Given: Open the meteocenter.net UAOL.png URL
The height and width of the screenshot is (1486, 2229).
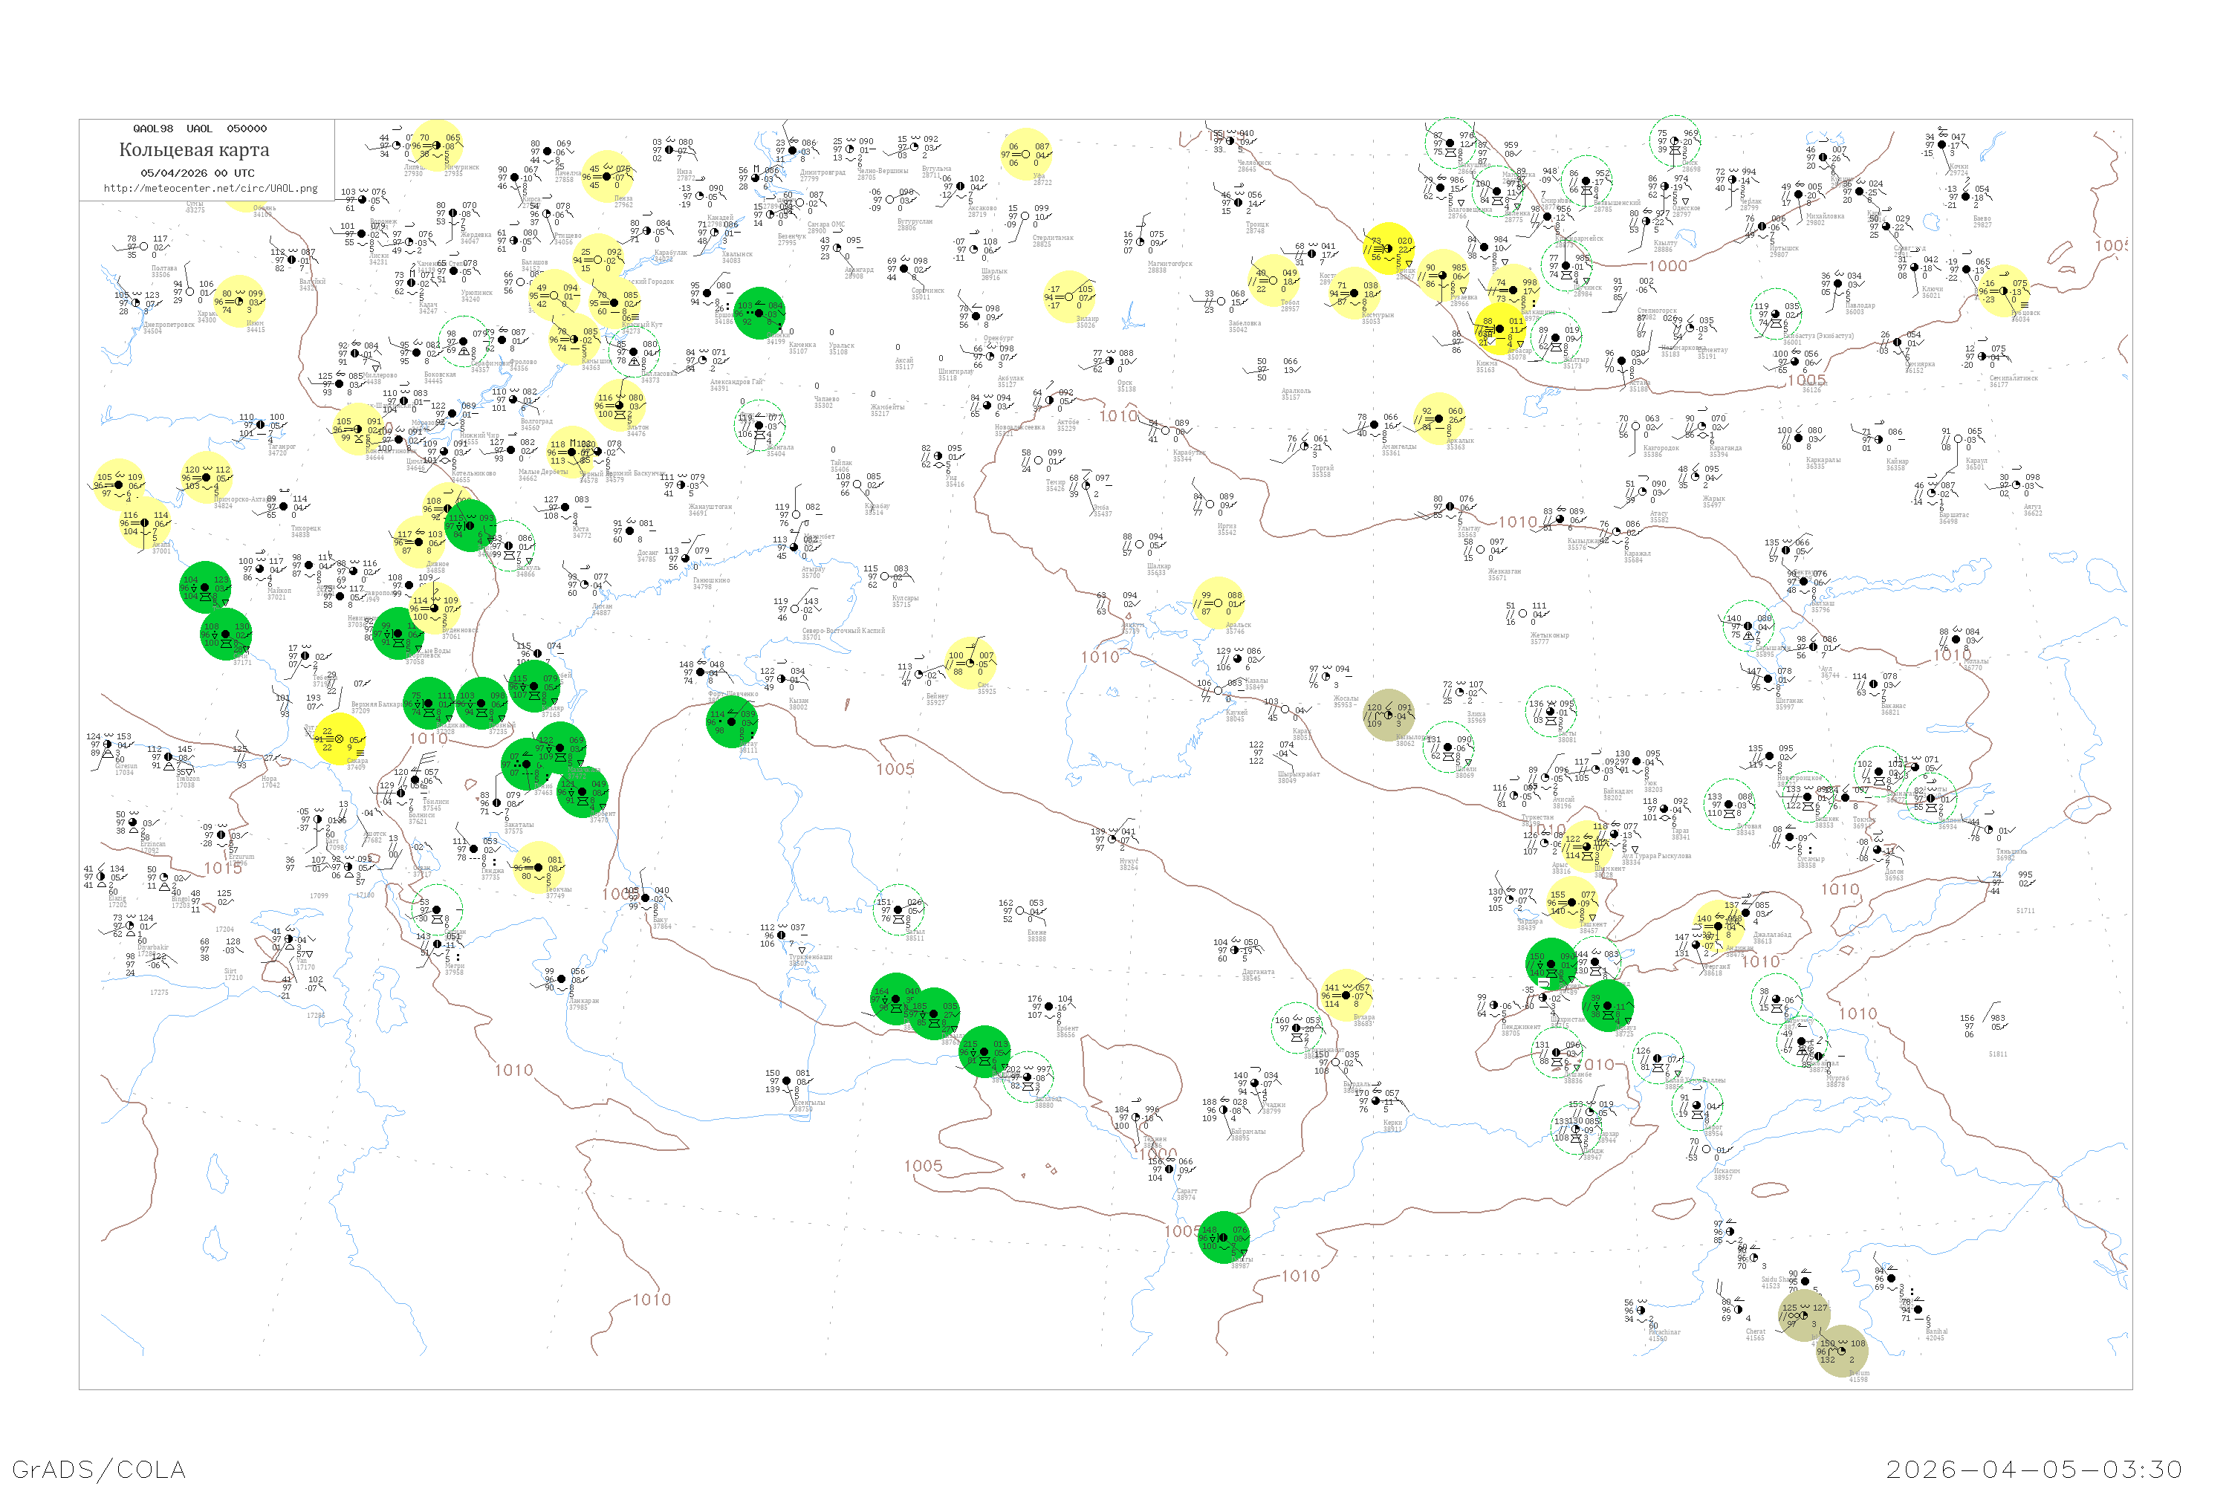Looking at the screenshot, I should click(x=210, y=188).
